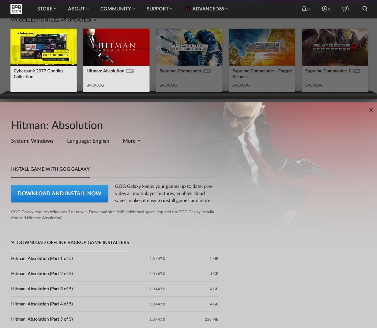
Task: Download Hitman: Absolution Part 1 of 5
Action: 115,259
